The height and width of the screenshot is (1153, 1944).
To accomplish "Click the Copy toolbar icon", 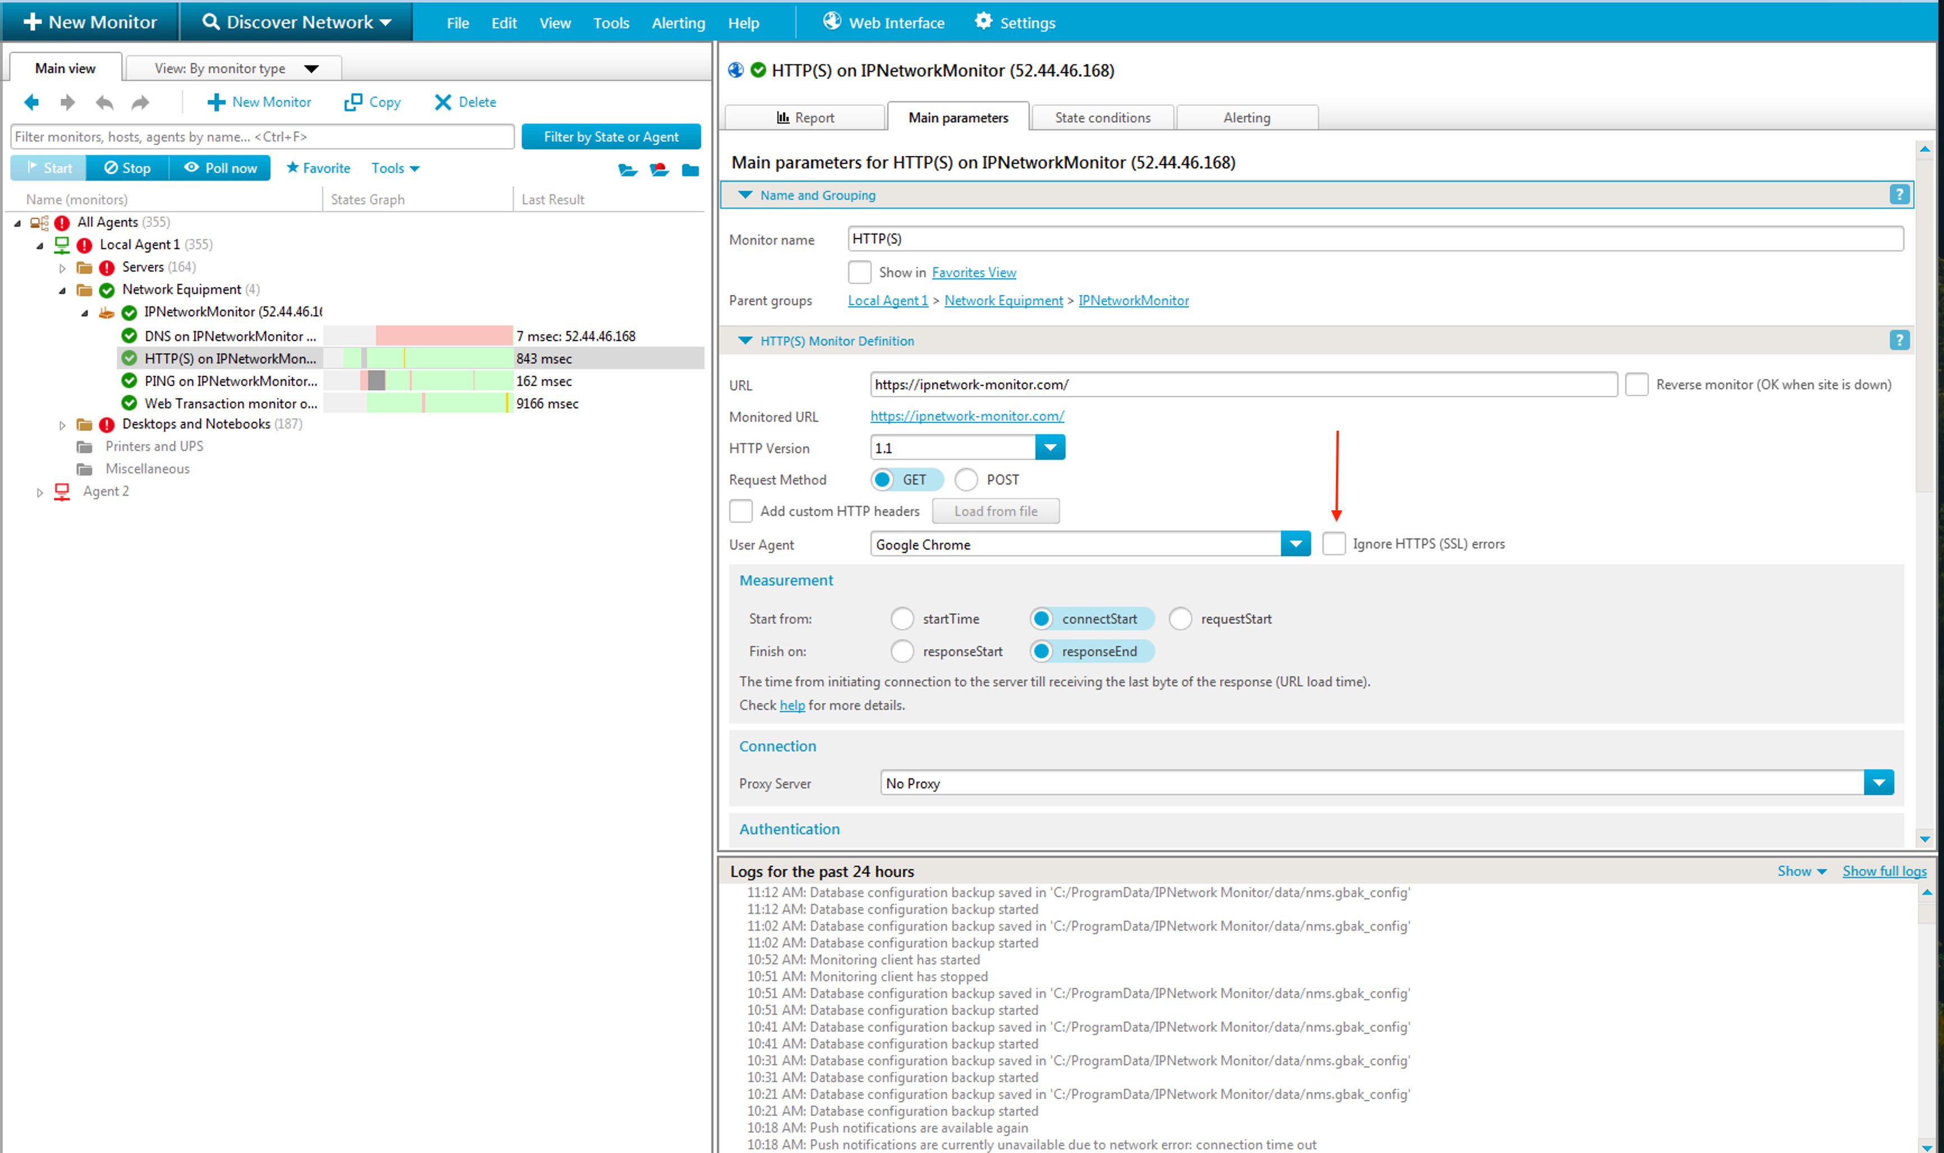I will (x=353, y=102).
